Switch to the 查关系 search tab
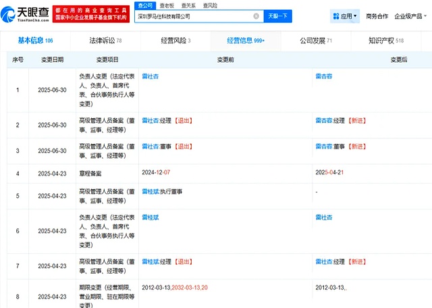This screenshot has width=432, height=308. pyautogui.click(x=188, y=5)
